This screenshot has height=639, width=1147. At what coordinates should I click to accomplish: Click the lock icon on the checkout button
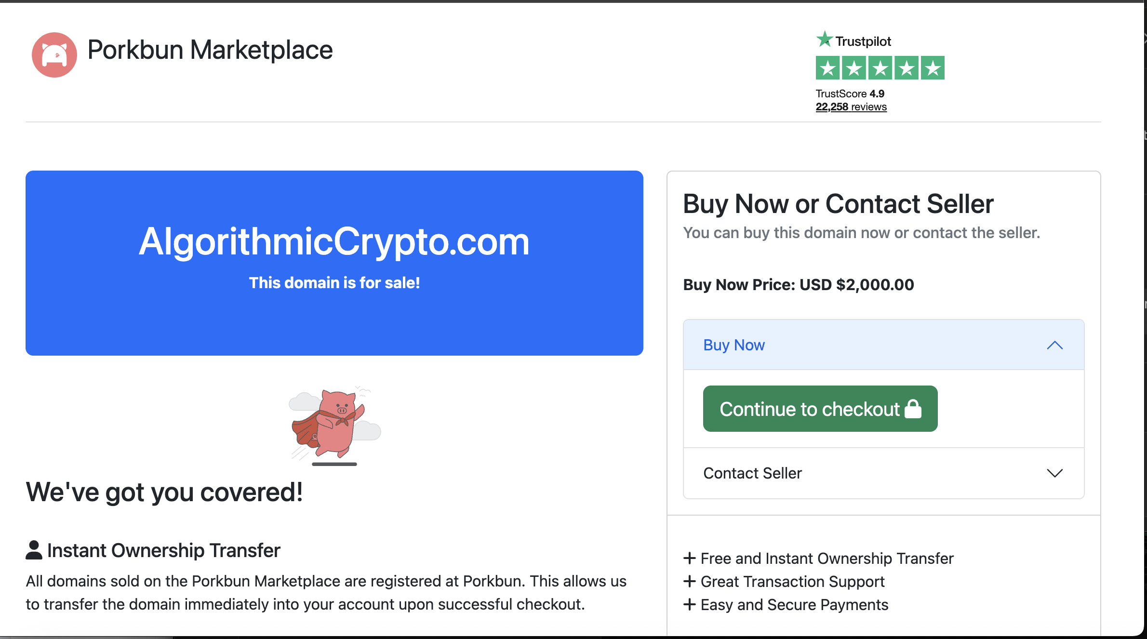pyautogui.click(x=913, y=409)
